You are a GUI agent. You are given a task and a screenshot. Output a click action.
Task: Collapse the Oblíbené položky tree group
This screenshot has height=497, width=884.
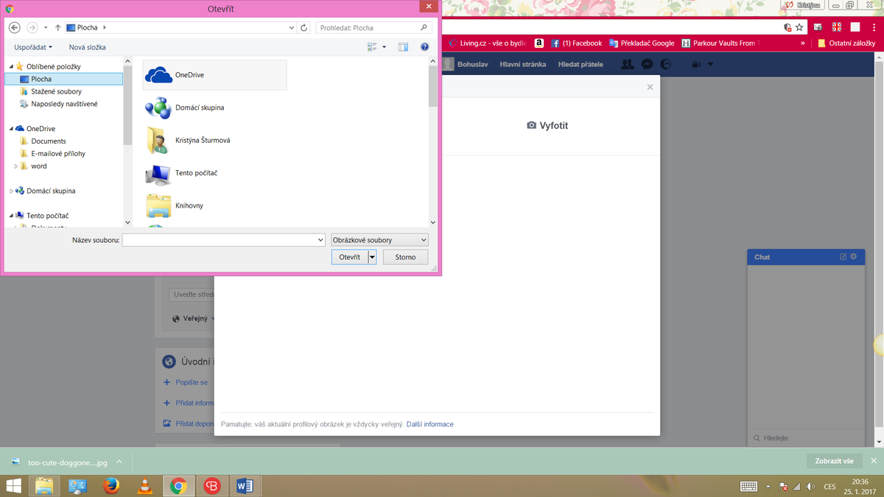tap(11, 66)
